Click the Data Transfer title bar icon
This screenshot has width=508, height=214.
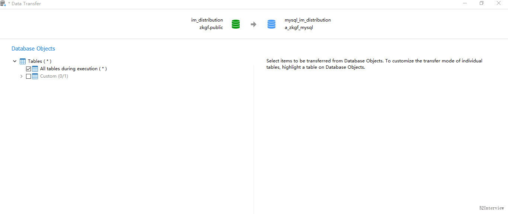pyautogui.click(x=3, y=3)
